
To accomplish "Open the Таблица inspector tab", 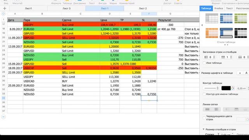I will click(x=206, y=9).
